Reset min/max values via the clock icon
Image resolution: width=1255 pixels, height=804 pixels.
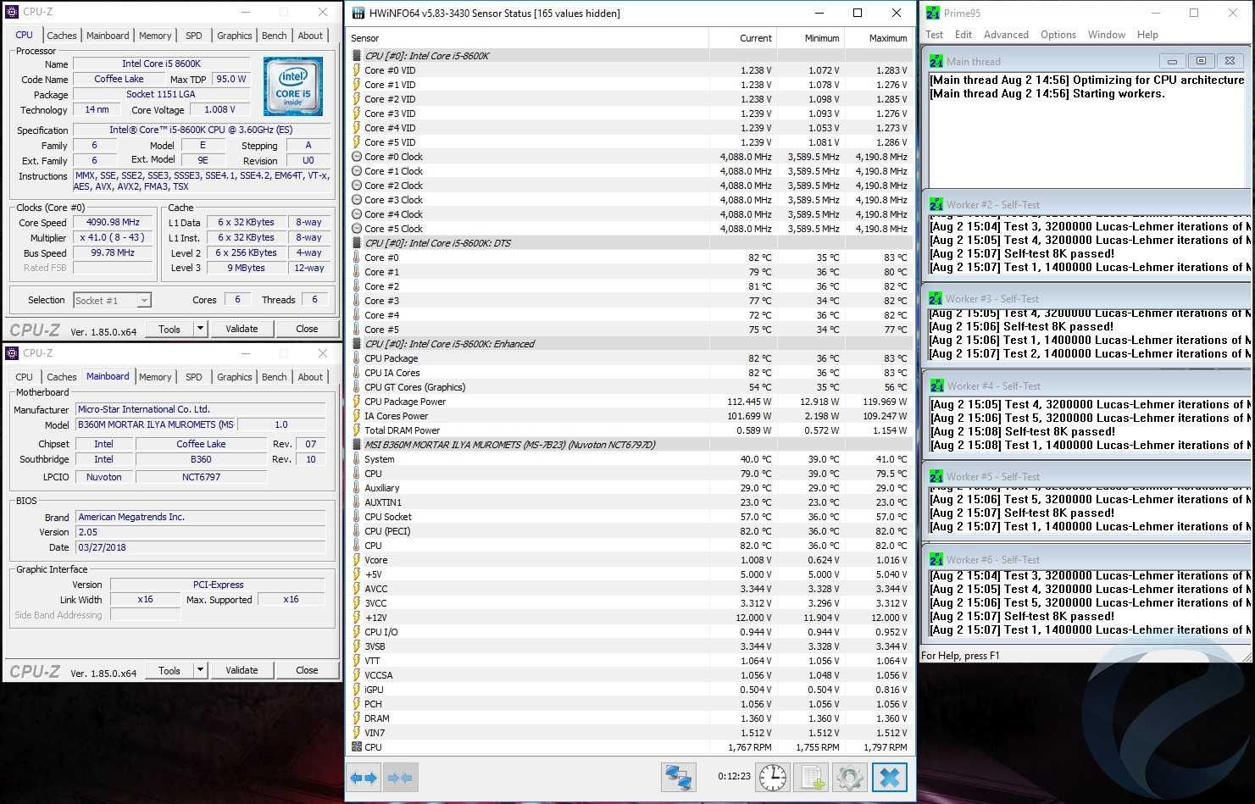point(772,777)
